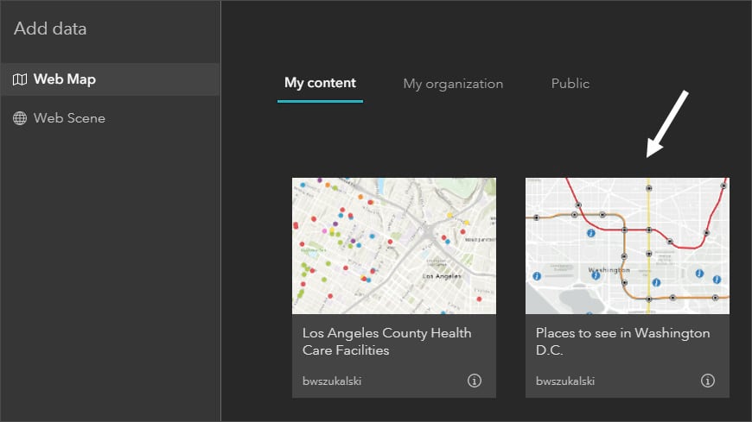Click the Web Map icon in sidebar
The height and width of the screenshot is (422, 752).
click(x=20, y=79)
